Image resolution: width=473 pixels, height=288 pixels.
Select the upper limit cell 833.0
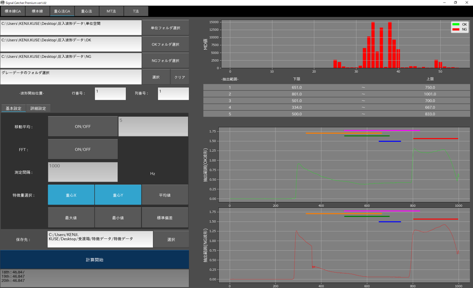(430, 114)
